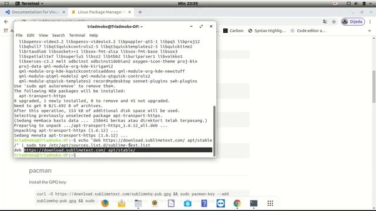Open Terminal Edit menu
Screen dimensions: 376x211
click(31, 35)
